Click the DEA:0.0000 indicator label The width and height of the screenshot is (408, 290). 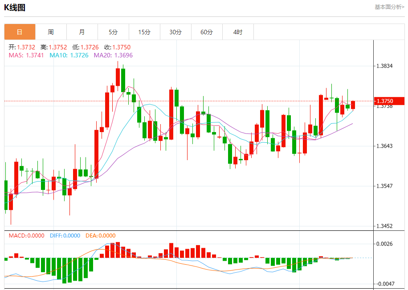pos(100,236)
